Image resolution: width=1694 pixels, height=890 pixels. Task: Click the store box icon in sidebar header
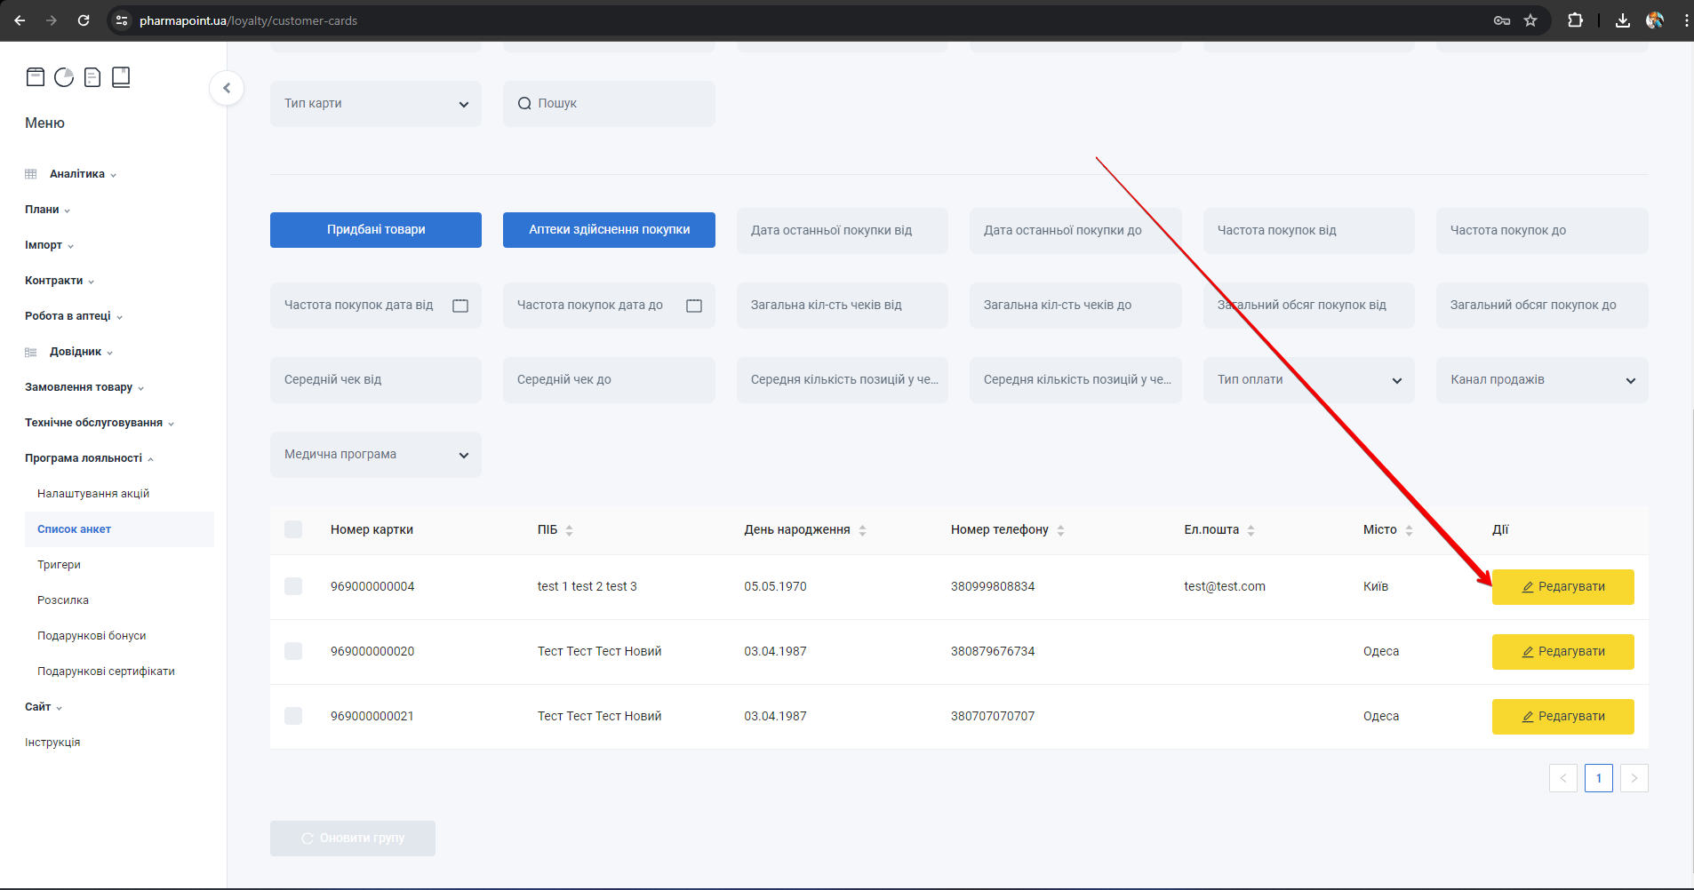coord(36,77)
